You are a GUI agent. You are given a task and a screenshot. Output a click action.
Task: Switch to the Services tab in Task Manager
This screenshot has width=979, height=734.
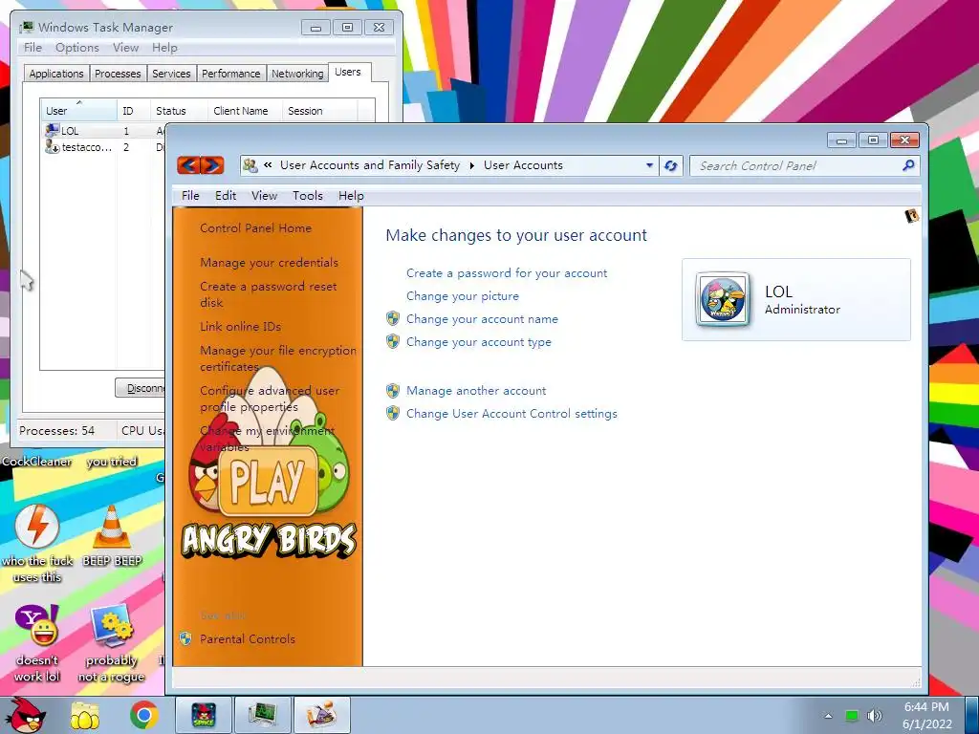tap(171, 74)
